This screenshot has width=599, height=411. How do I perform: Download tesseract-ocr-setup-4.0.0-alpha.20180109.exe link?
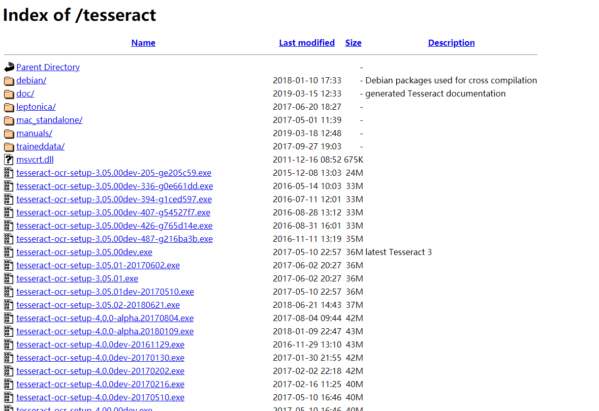click(x=105, y=332)
